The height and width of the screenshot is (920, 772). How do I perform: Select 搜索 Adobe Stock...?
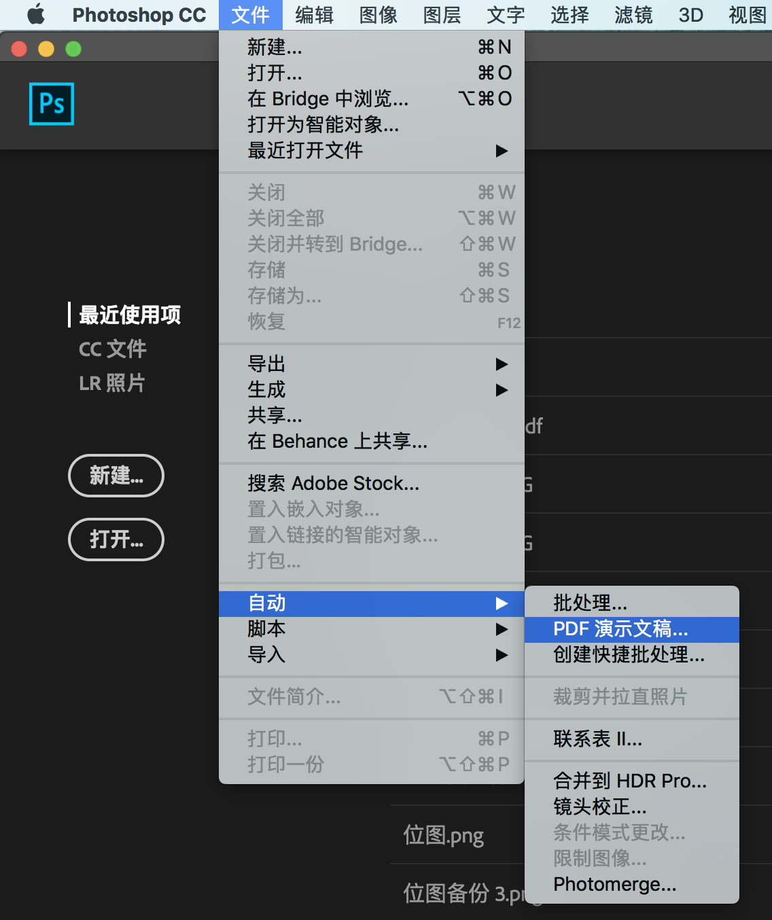click(372, 483)
